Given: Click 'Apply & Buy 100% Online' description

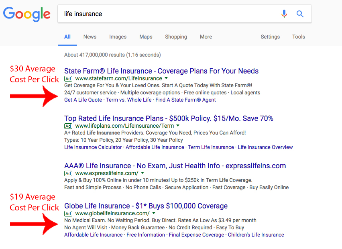Looking at the screenshot, I should 158,180.
